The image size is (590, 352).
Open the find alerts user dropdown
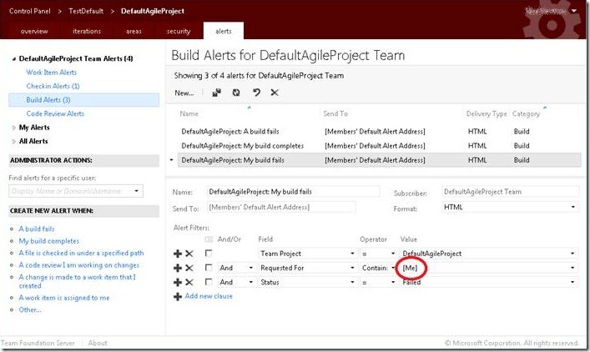click(x=137, y=191)
